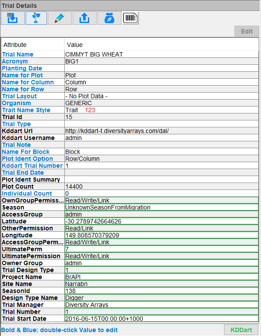The image size is (261, 336).
Task: Select the Organism value GENERIC
Action: click(x=161, y=103)
